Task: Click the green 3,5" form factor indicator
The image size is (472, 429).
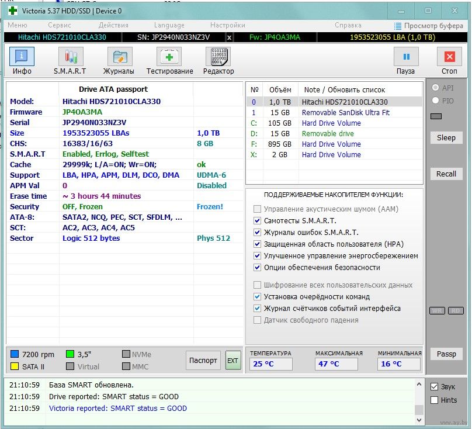Action: coord(70,354)
